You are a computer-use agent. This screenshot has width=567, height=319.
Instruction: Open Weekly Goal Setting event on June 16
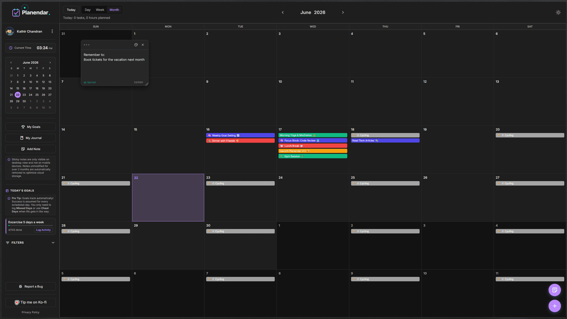240,135
